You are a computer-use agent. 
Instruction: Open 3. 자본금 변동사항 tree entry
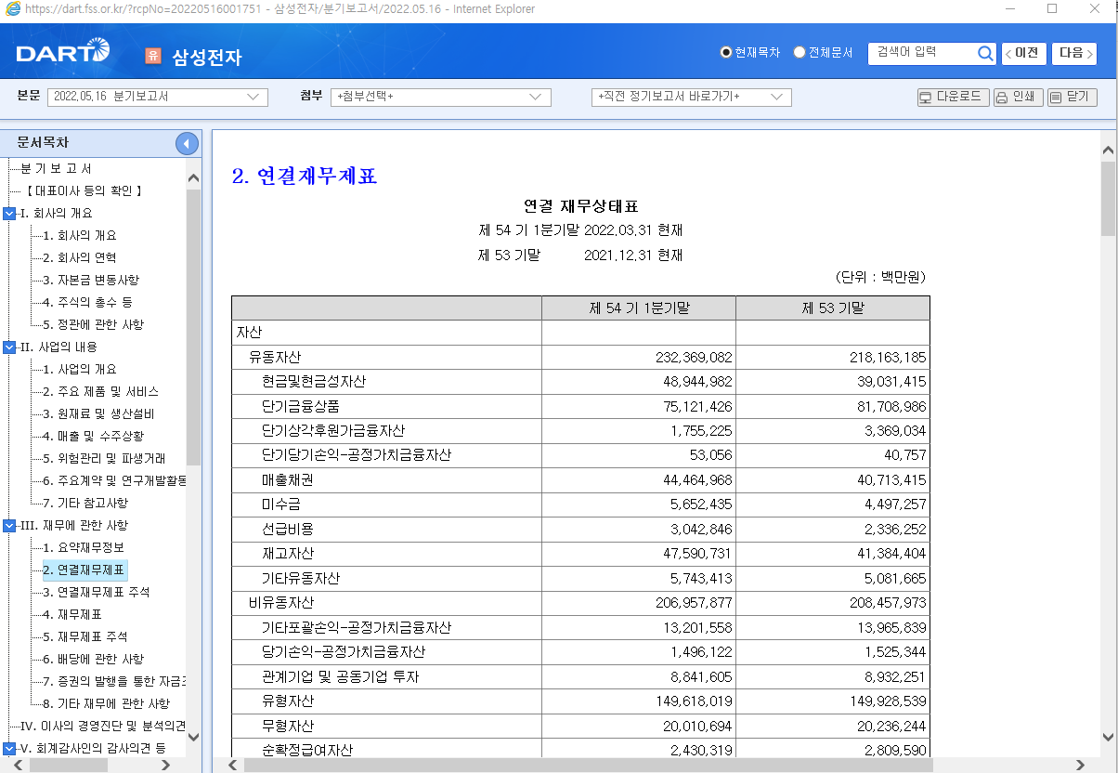[91, 281]
